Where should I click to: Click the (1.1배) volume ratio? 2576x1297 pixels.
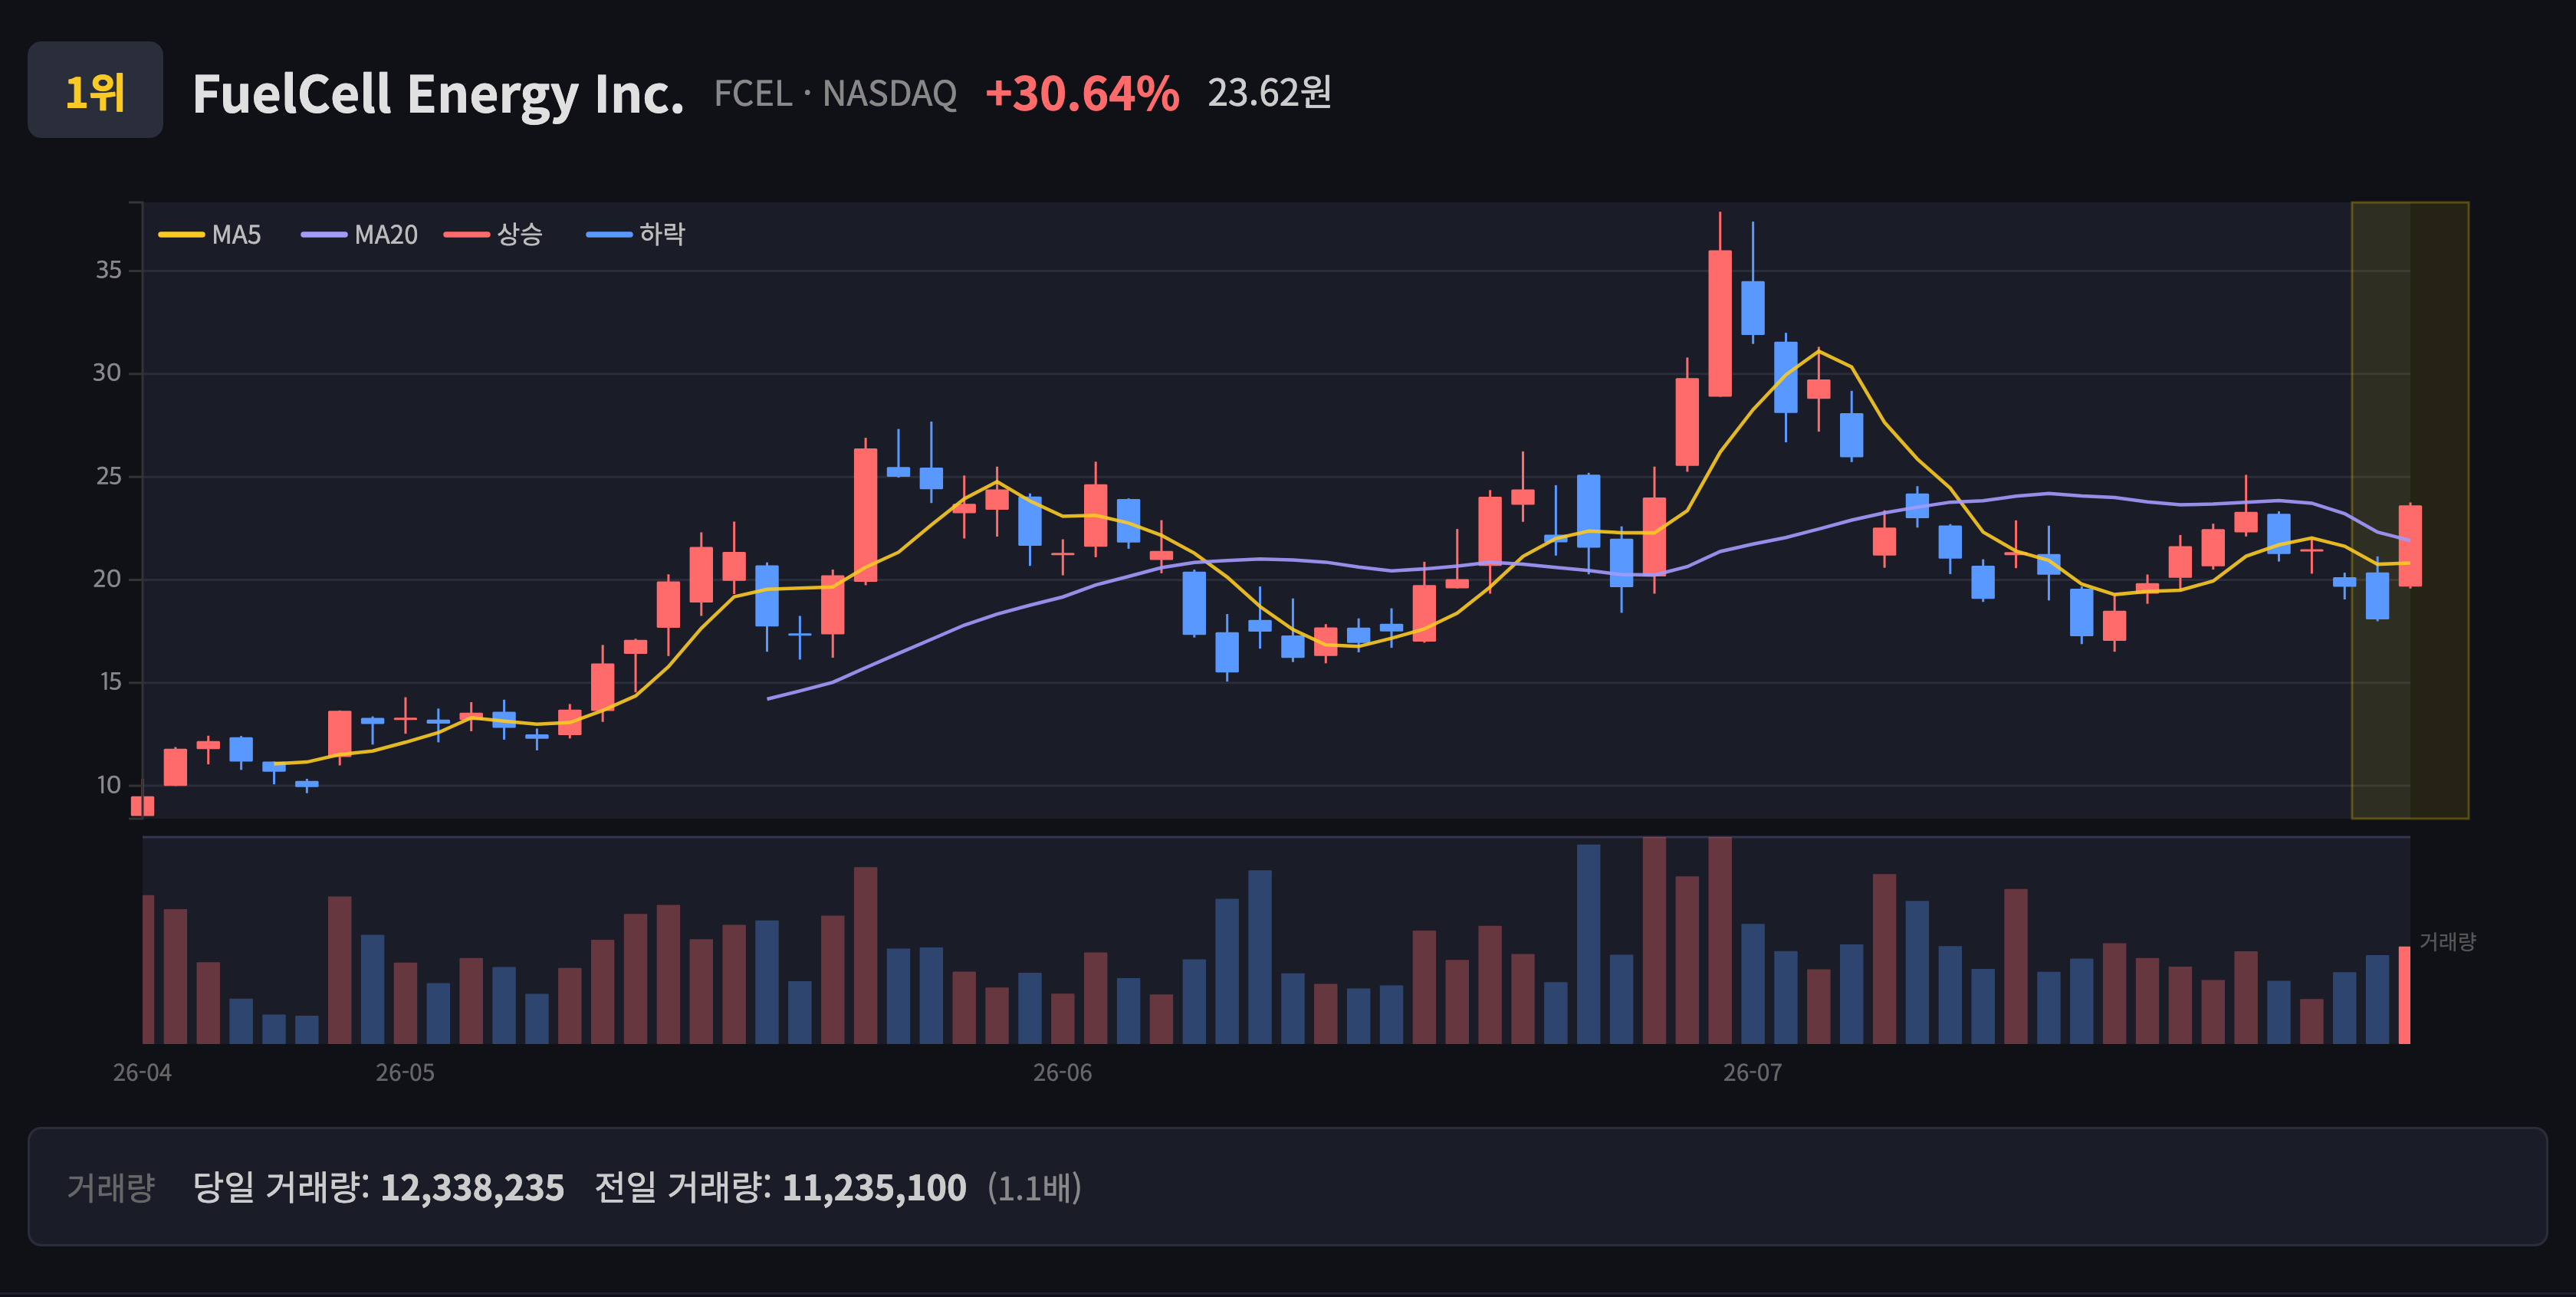click(1035, 1188)
